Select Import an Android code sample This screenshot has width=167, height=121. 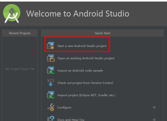click(x=80, y=70)
